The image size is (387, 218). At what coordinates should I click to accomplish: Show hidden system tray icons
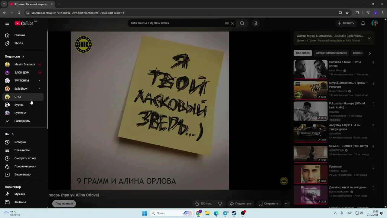coord(335,213)
